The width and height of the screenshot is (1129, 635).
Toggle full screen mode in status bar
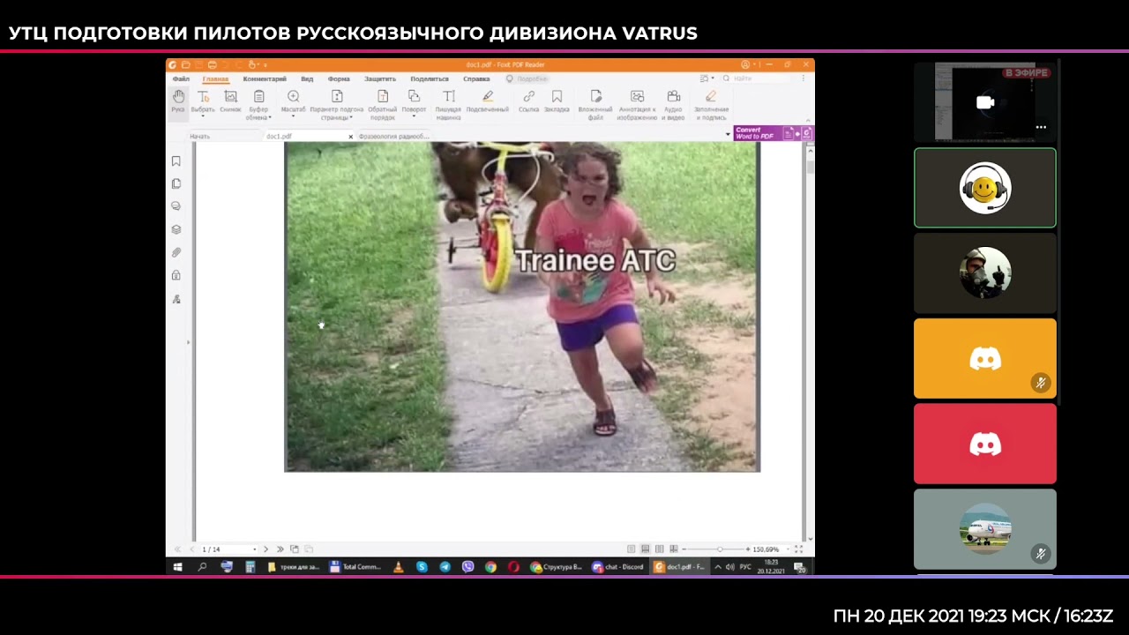pyautogui.click(x=798, y=549)
